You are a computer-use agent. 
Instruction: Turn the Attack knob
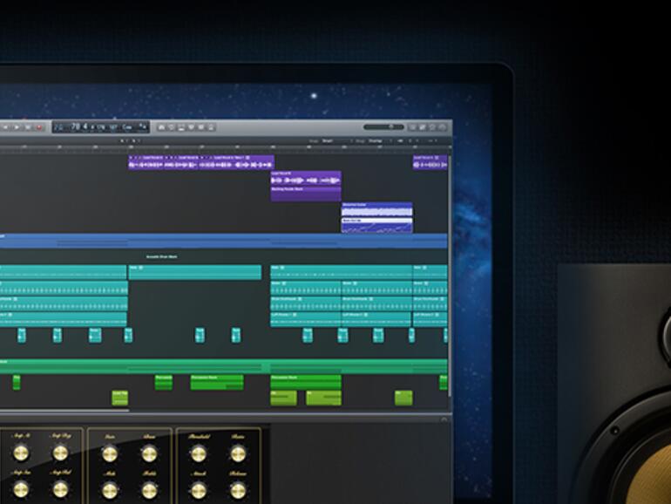(x=199, y=491)
